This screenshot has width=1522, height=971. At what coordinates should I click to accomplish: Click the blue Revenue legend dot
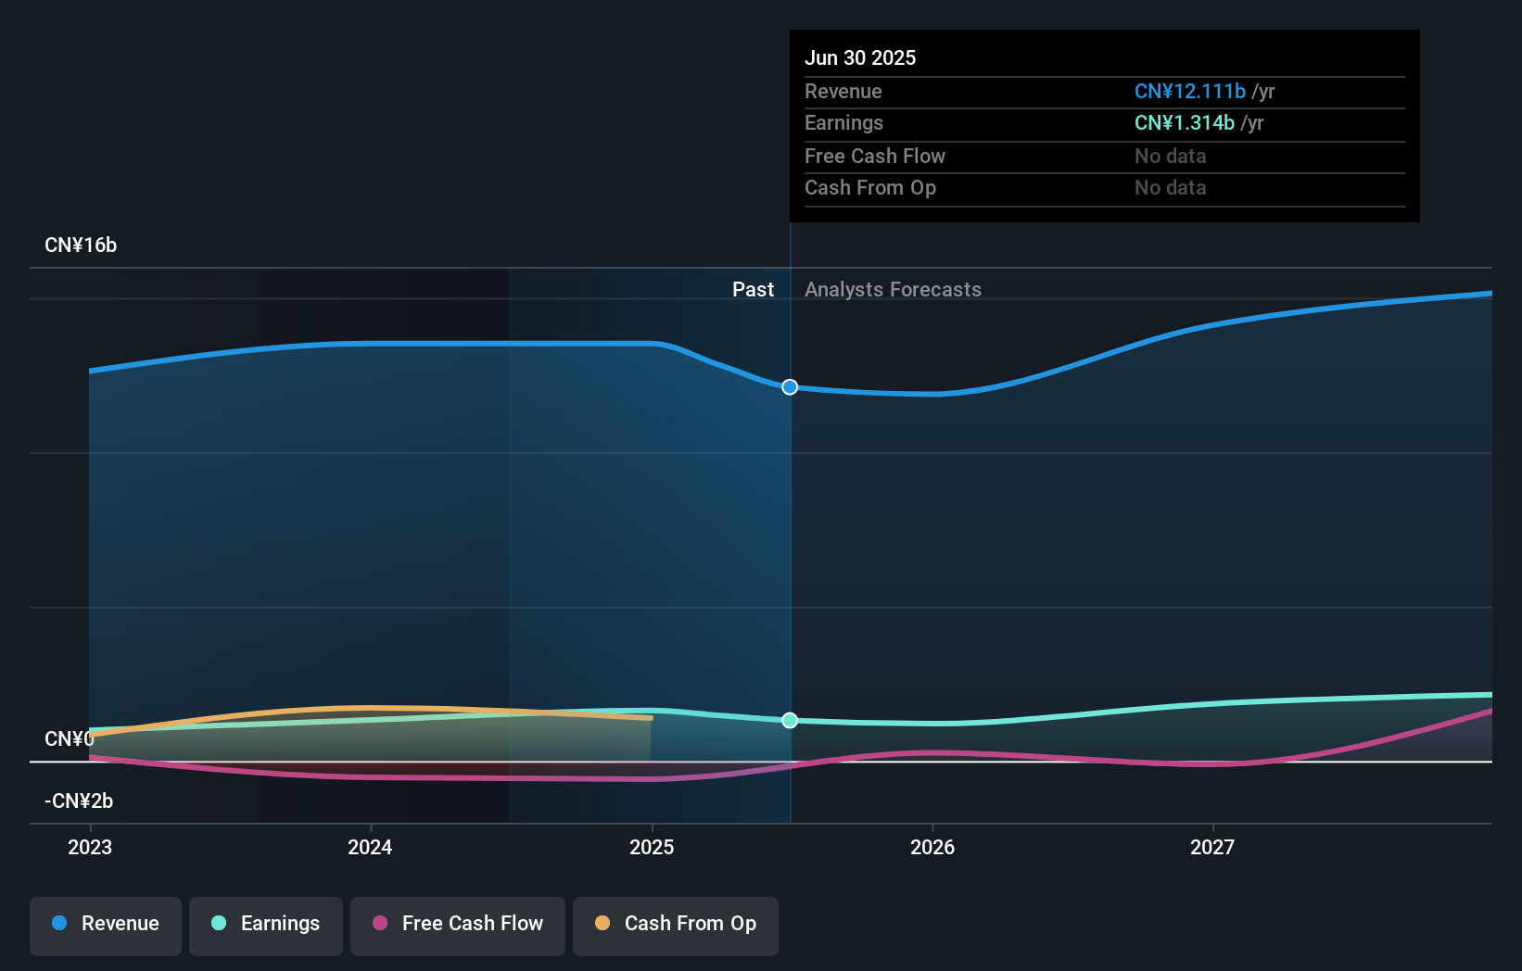(60, 924)
